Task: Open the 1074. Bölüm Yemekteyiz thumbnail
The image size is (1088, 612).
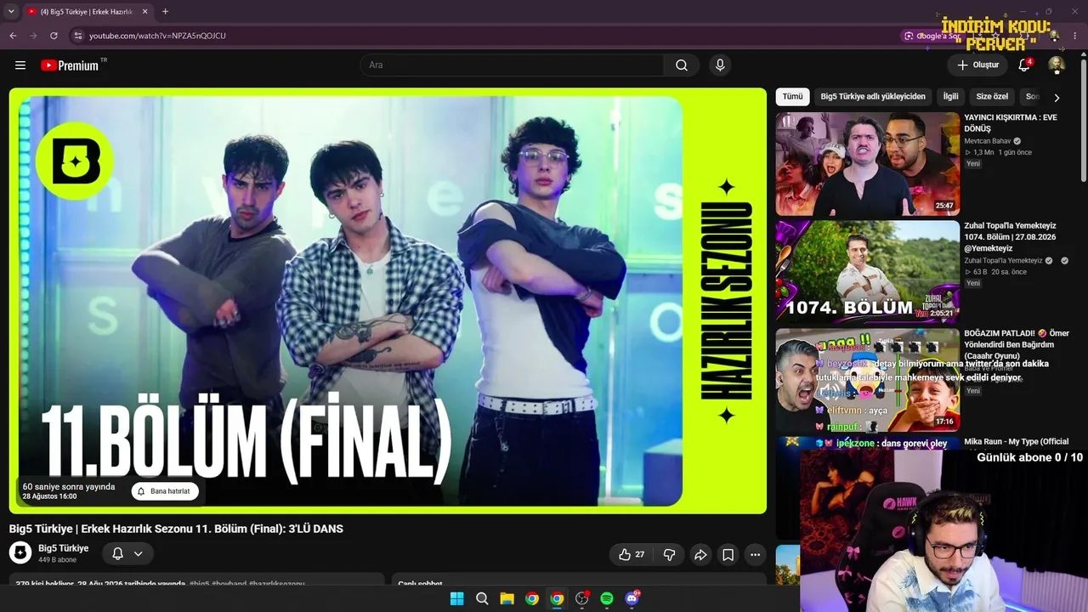Action: [868, 272]
